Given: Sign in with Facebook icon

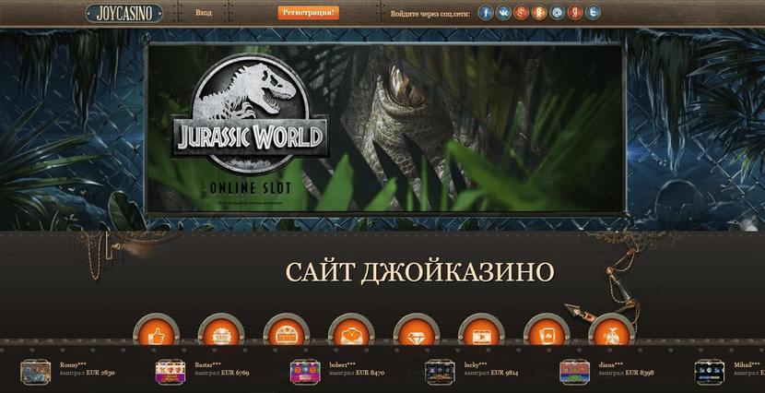Looking at the screenshot, I should click(x=486, y=13).
